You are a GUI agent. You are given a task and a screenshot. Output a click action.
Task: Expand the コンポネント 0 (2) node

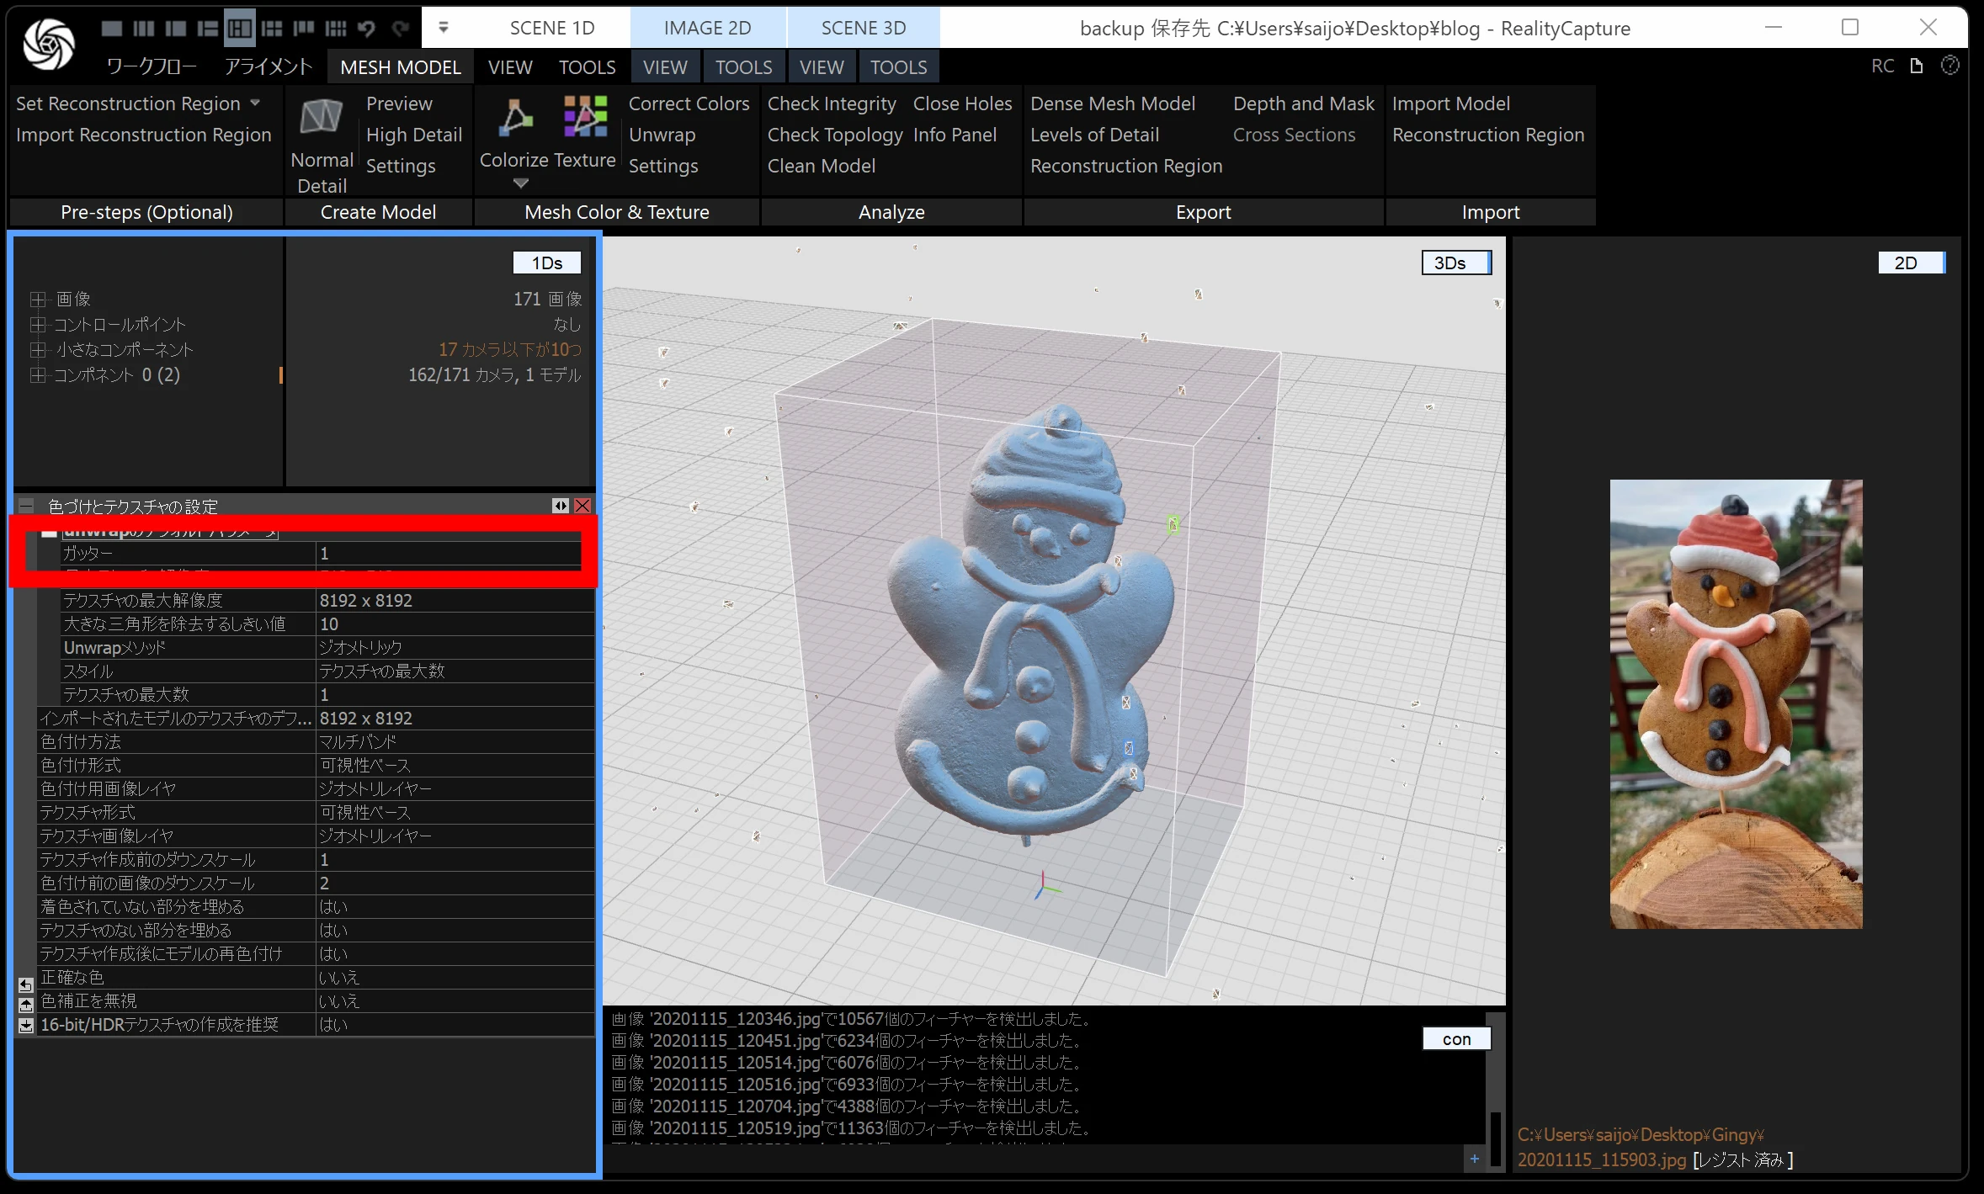[37, 374]
